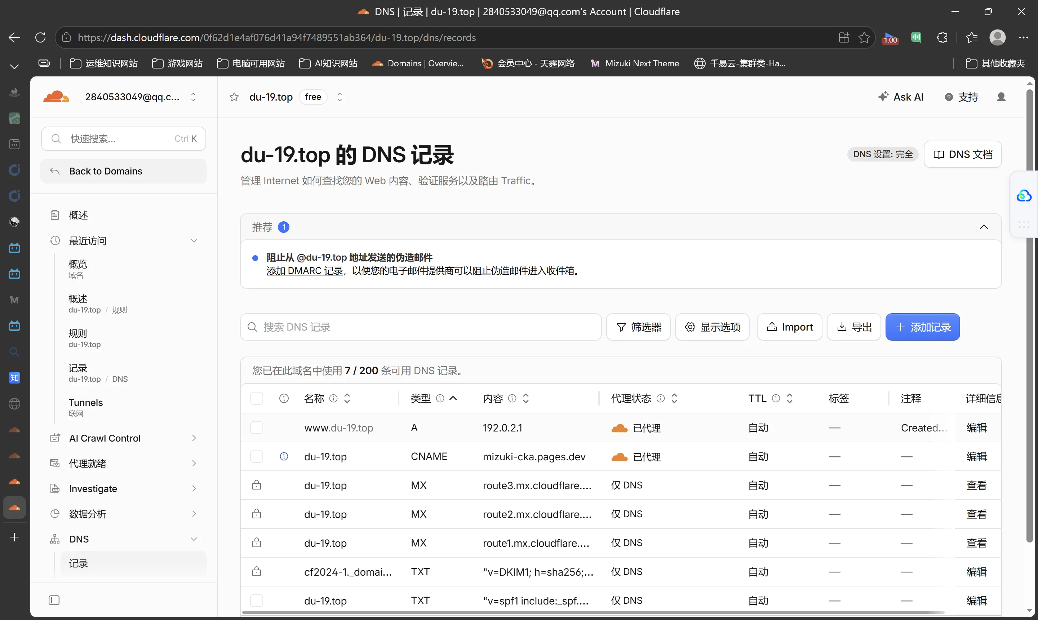Collapse the 推荐 recommendations panel

pos(984,227)
